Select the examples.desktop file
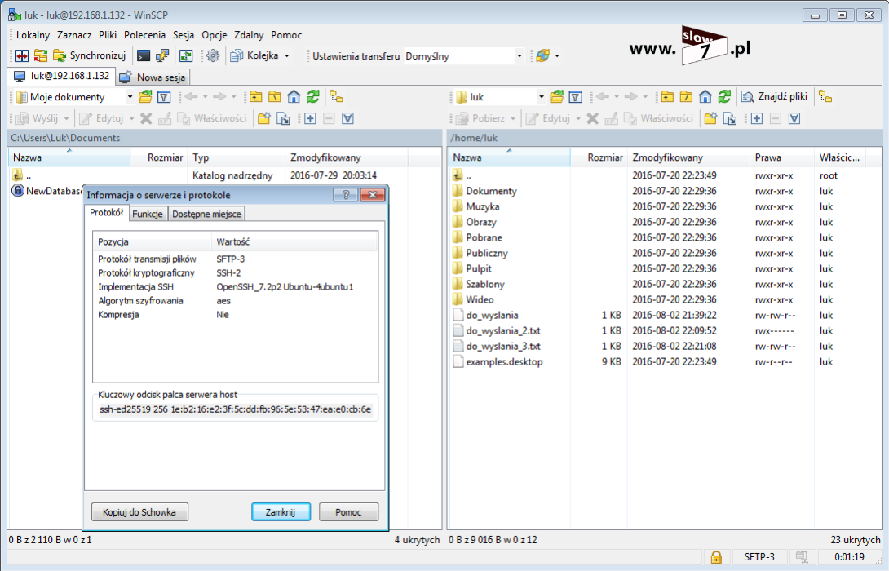 coord(504,361)
